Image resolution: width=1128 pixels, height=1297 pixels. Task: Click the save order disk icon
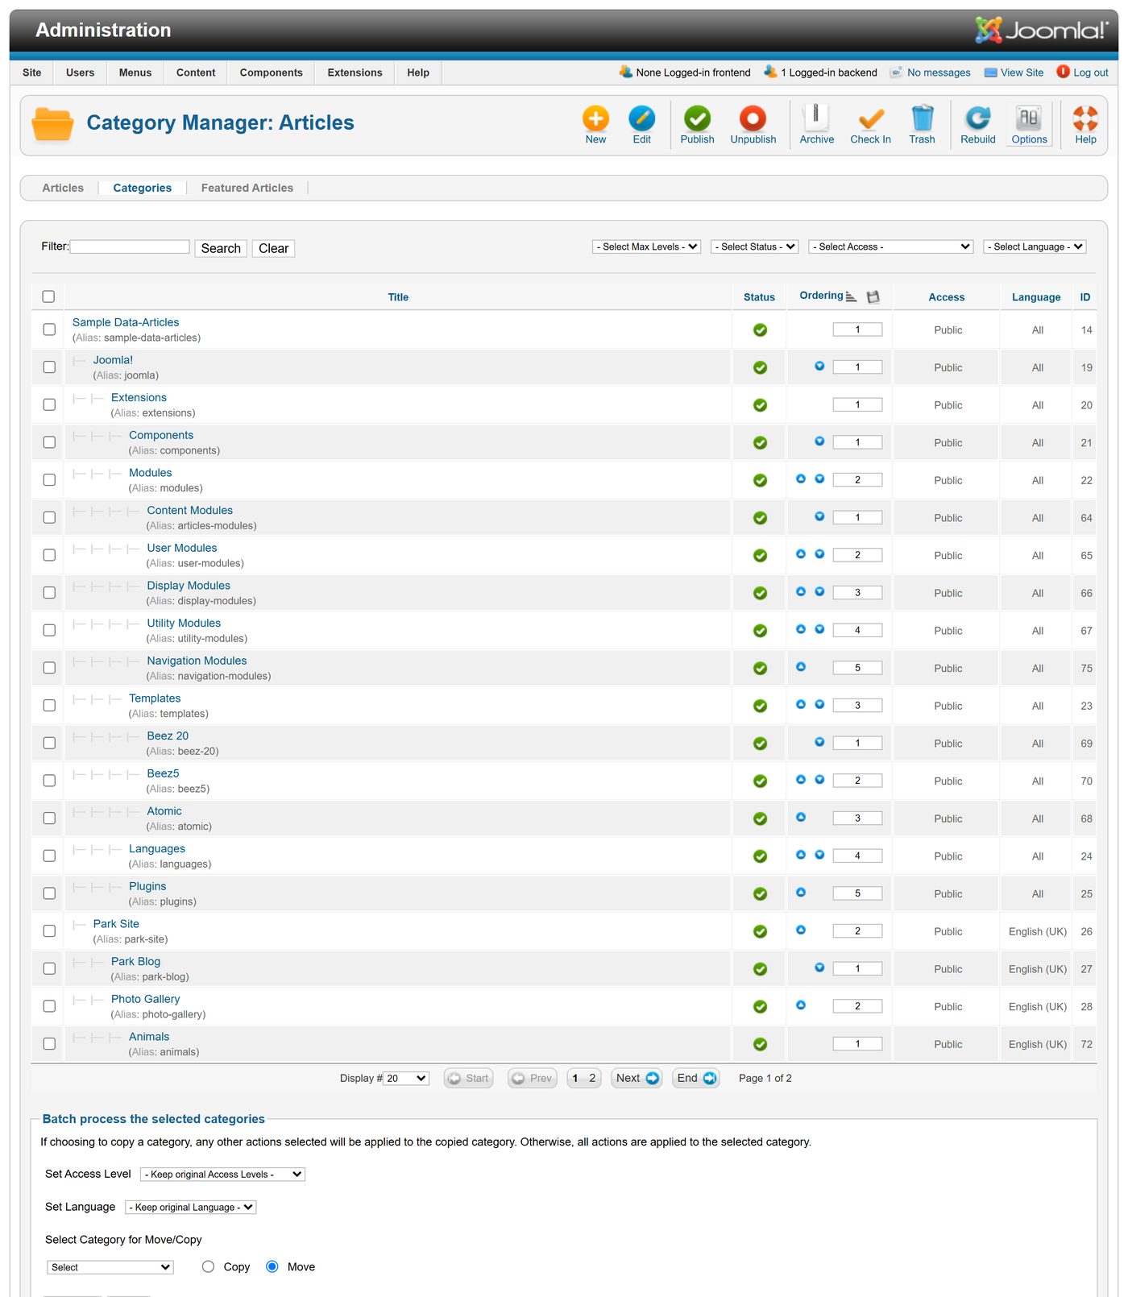[x=873, y=297]
